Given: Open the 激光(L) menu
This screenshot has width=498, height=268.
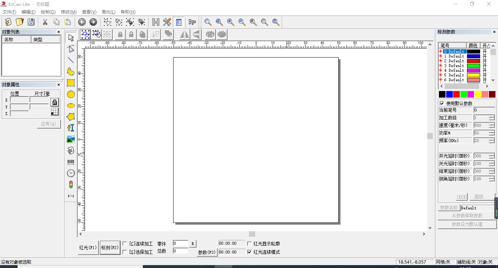Looking at the screenshot, I should (108, 12).
